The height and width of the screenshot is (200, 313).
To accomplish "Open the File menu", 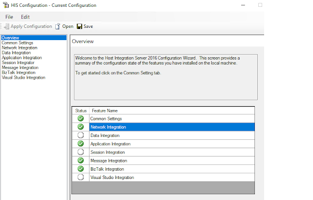I will pyautogui.click(x=9, y=17).
